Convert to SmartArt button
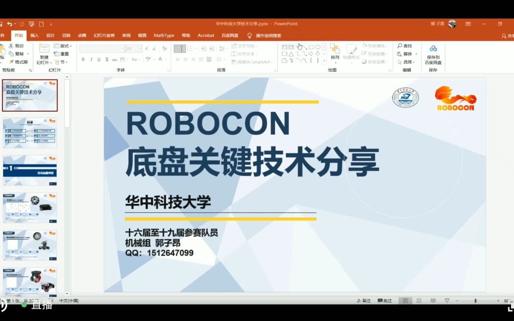This screenshot has width=514, height=321. click(252, 62)
